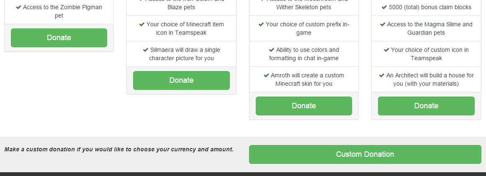
Task: Hit Donate beneath the Amroth custom skin perk
Action: tap(303, 106)
